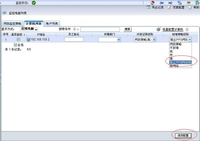Click the printer icon in top toolbar
The height and width of the screenshot is (141, 200).
pyautogui.click(x=188, y=3)
